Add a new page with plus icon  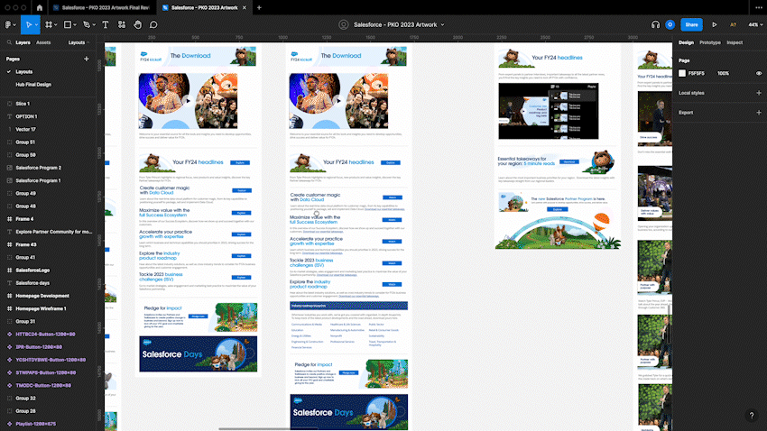pos(87,60)
